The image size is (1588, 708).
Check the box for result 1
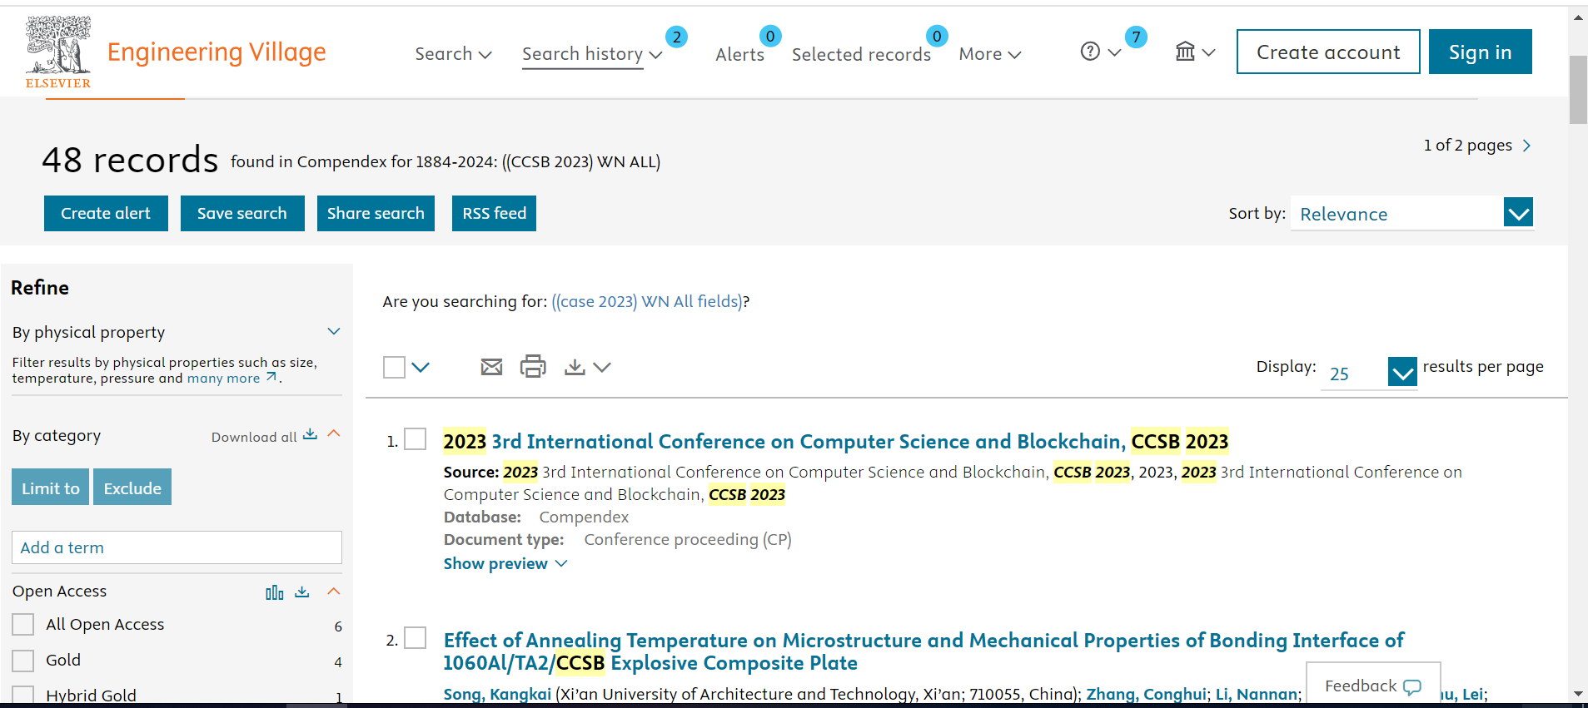[x=415, y=439]
